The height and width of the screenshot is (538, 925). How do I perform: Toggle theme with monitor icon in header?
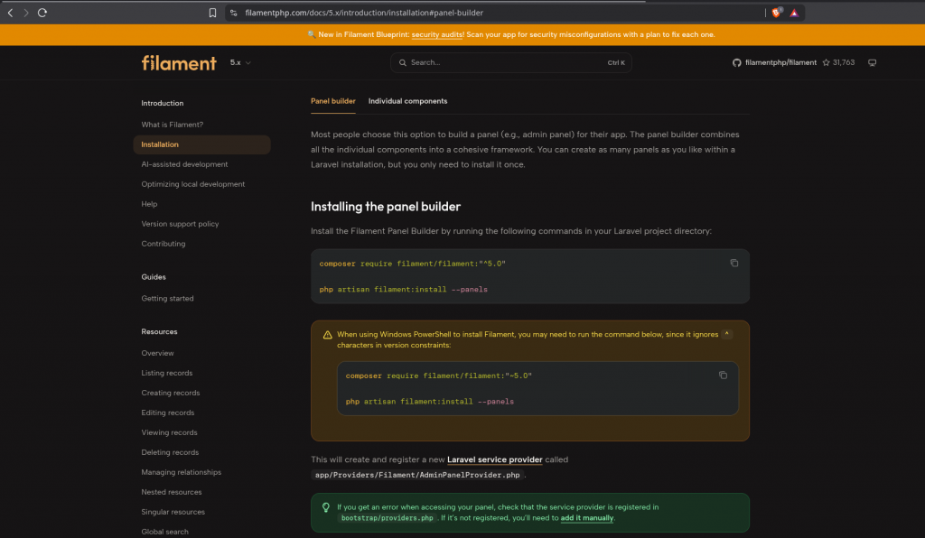[x=872, y=62]
